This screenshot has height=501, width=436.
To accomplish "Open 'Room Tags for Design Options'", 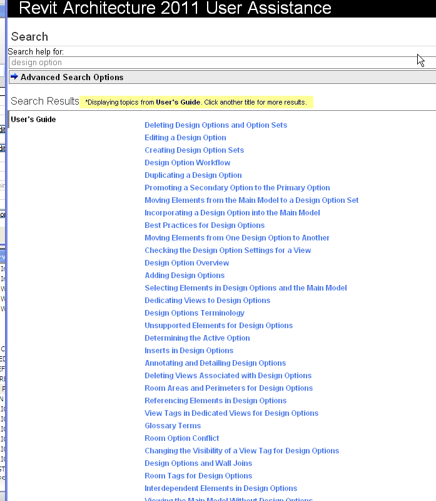I will coord(198,476).
